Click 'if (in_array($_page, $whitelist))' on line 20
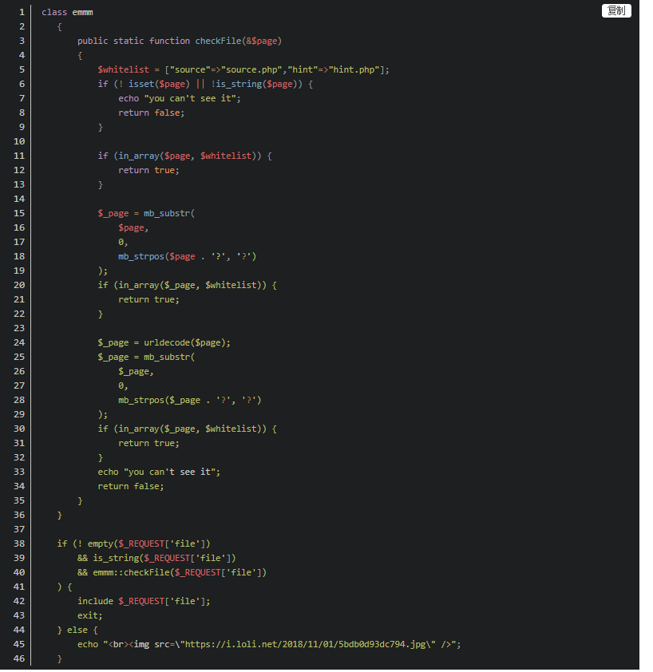 [x=182, y=285]
